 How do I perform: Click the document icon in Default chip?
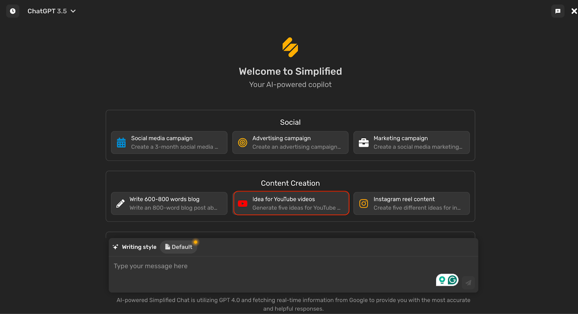pos(168,247)
